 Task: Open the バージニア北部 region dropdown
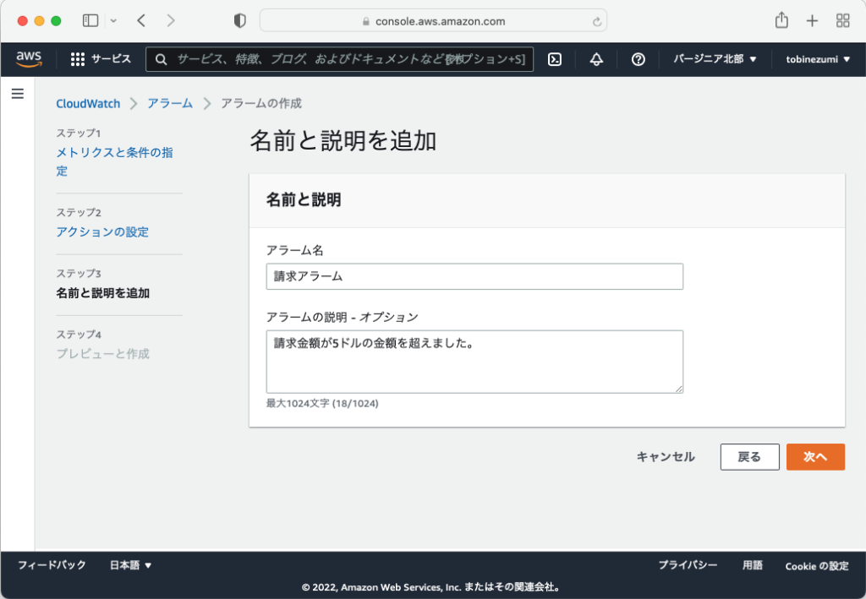715,59
